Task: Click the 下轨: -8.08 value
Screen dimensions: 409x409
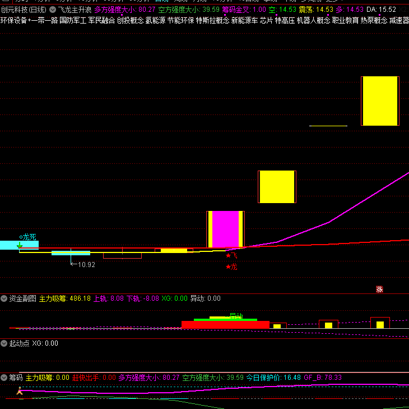Action: [x=143, y=298]
